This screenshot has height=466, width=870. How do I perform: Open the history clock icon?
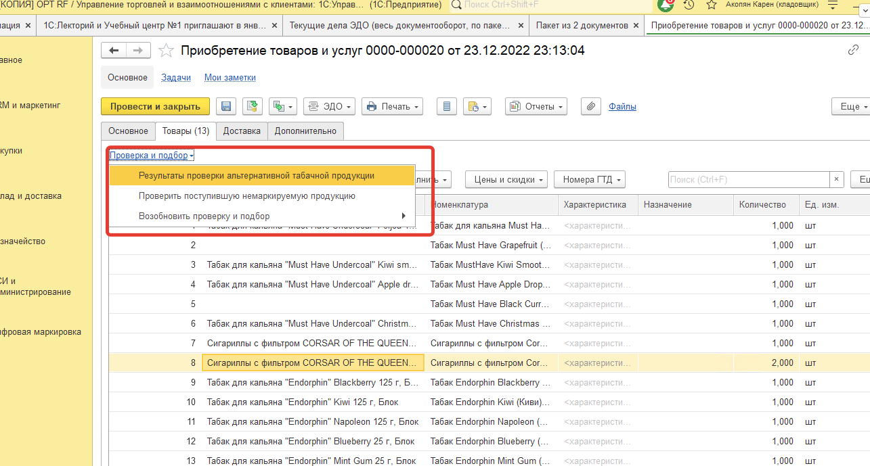pos(689,5)
